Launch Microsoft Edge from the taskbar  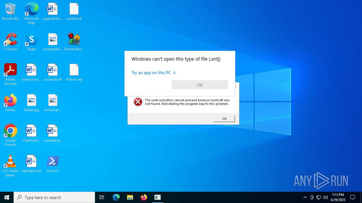coord(116,197)
